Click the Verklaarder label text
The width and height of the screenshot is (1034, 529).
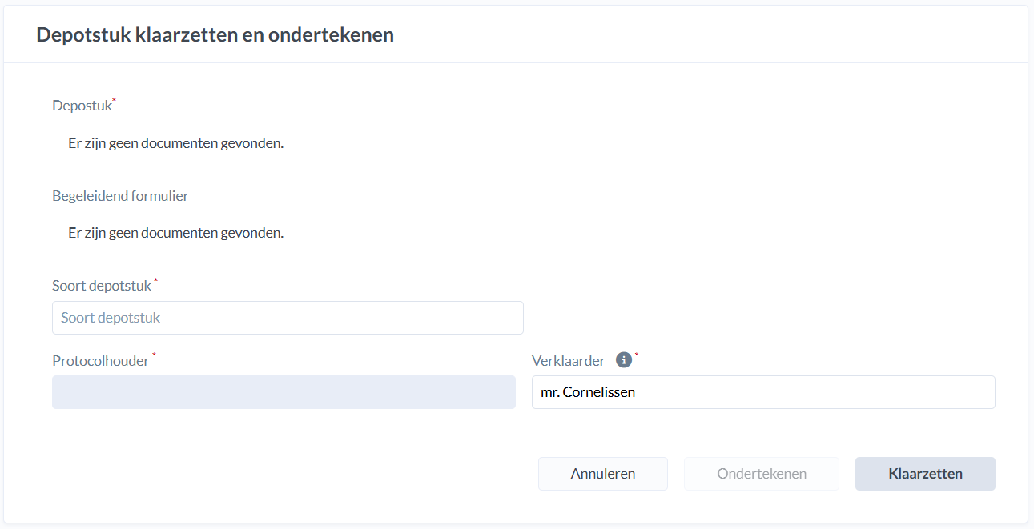pos(568,361)
